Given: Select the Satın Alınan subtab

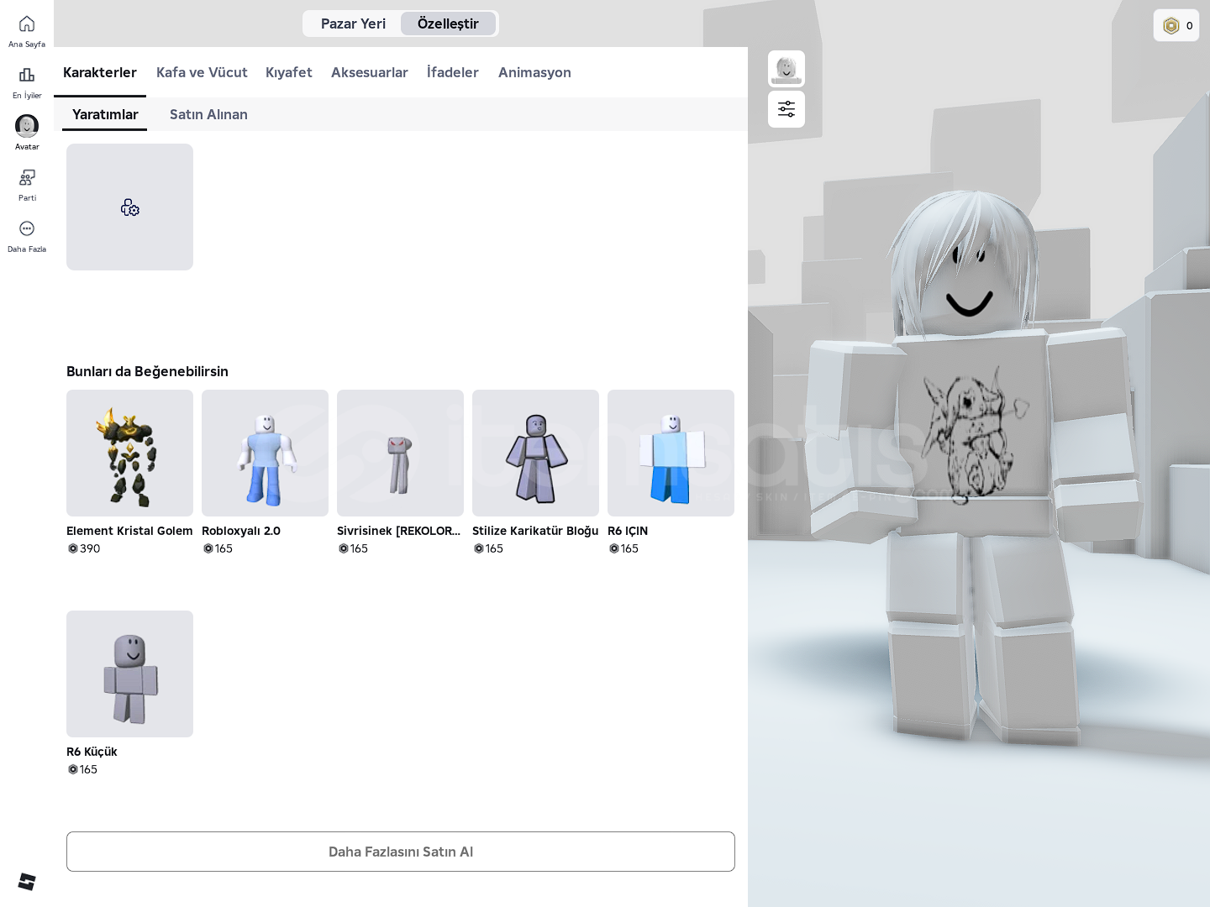Looking at the screenshot, I should coord(208,114).
